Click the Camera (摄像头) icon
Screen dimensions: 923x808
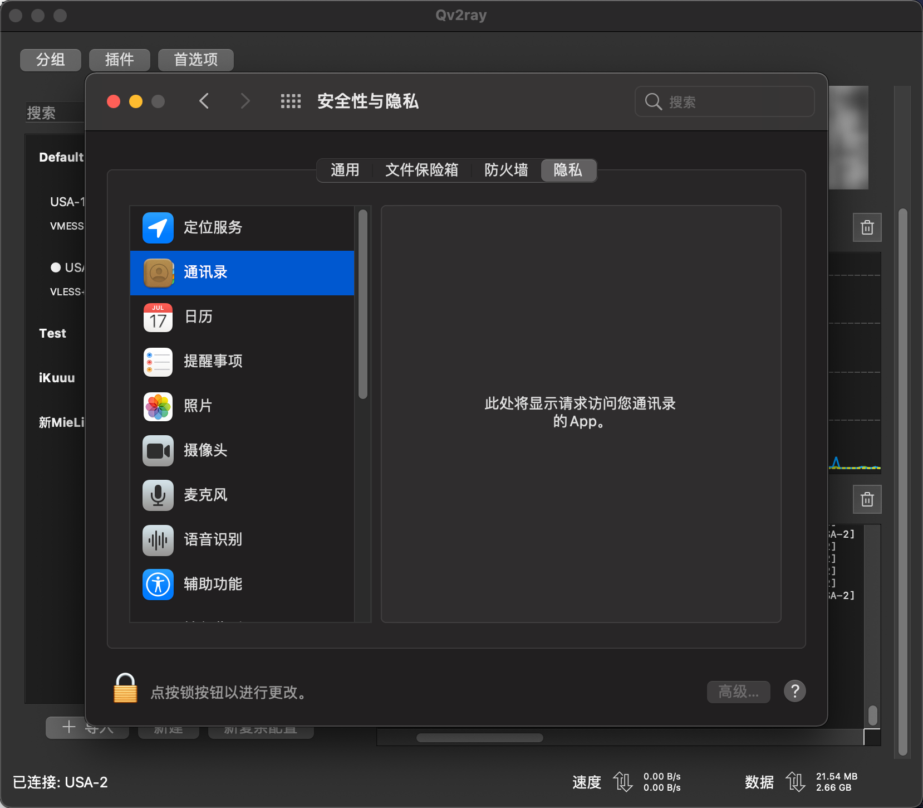pyautogui.click(x=158, y=451)
